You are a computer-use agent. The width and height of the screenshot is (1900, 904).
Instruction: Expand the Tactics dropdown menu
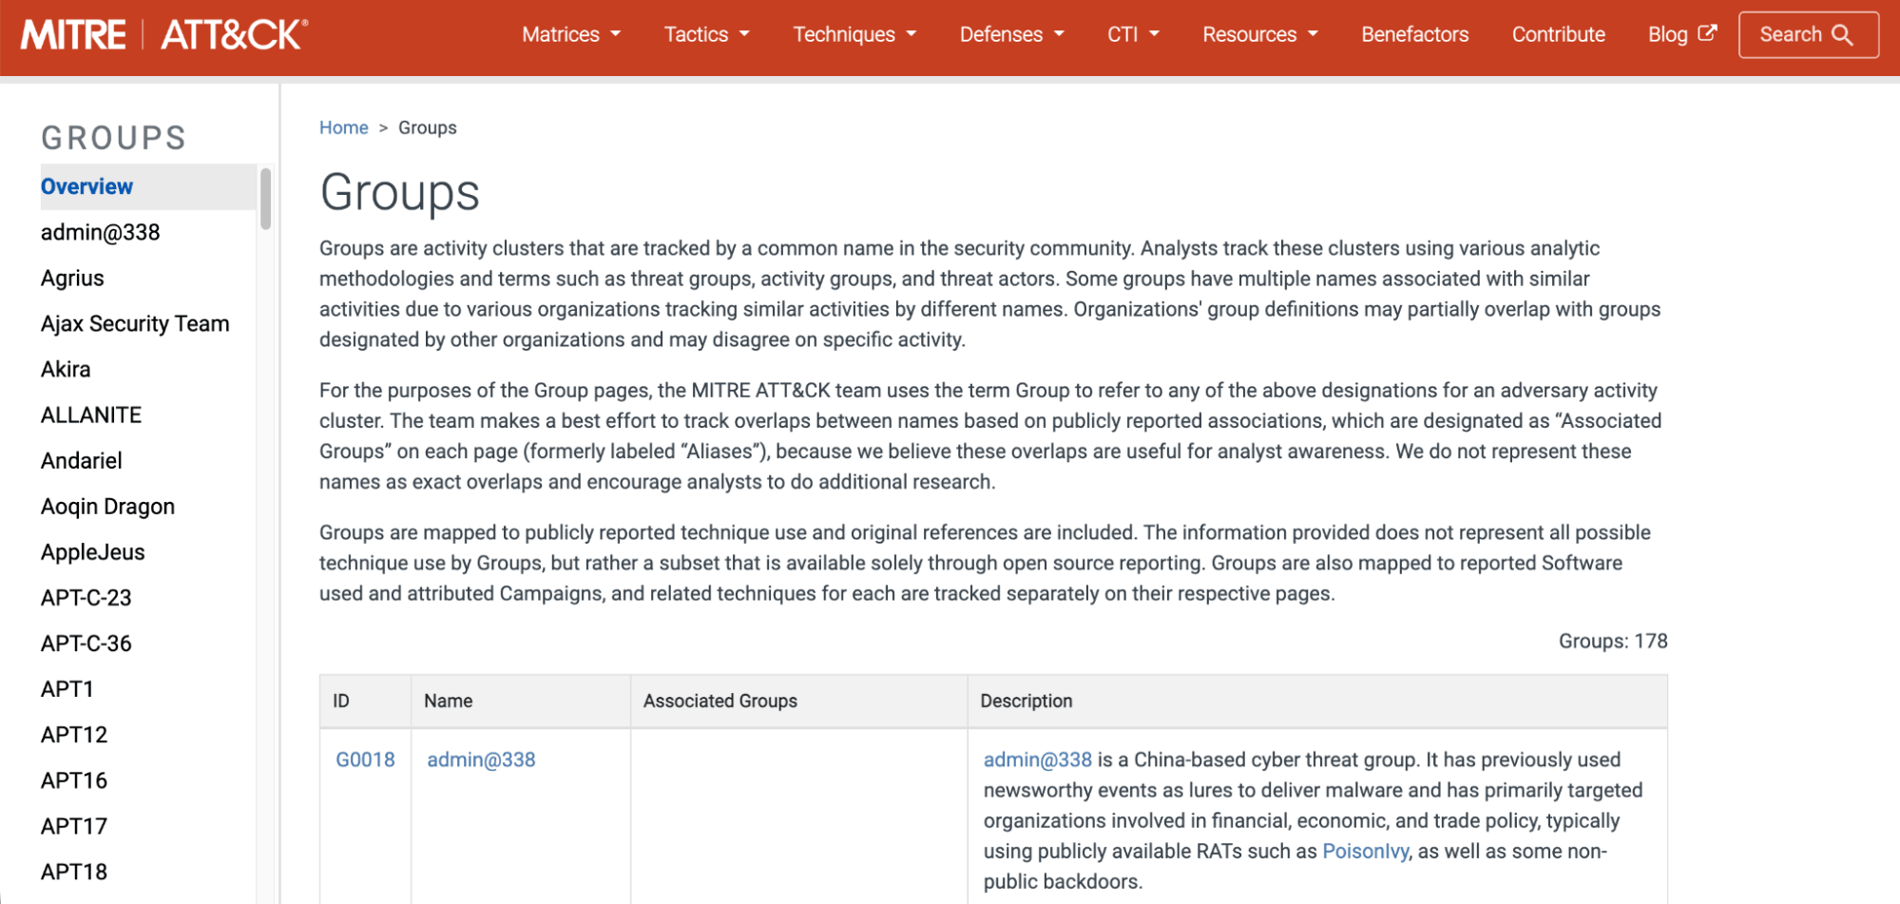tap(706, 35)
